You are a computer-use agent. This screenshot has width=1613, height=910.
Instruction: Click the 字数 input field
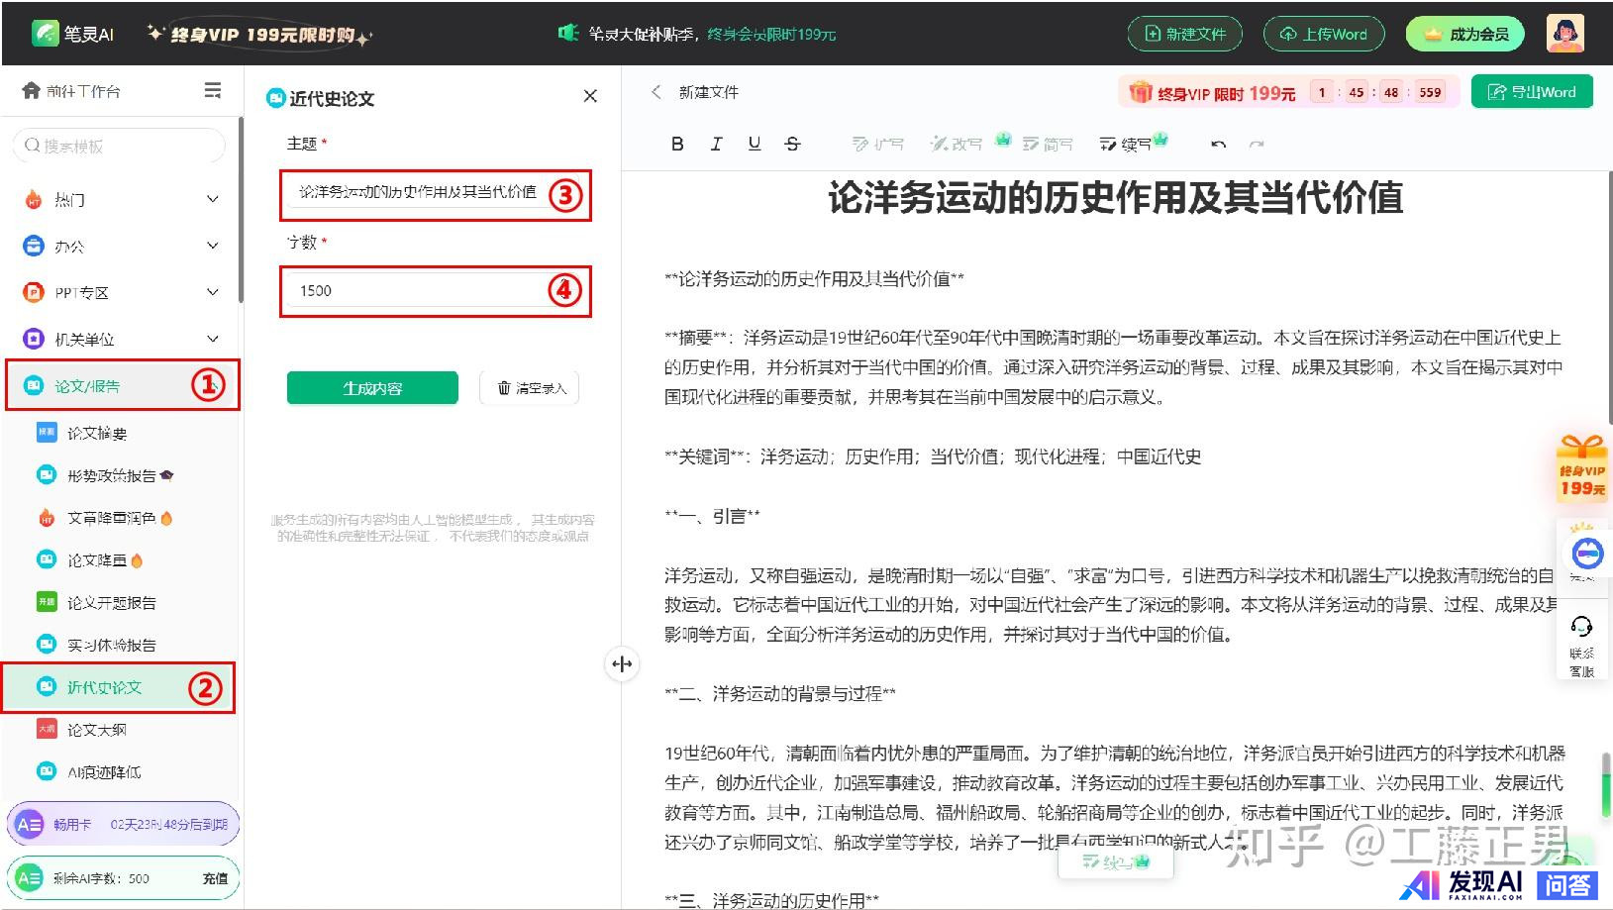(x=416, y=291)
